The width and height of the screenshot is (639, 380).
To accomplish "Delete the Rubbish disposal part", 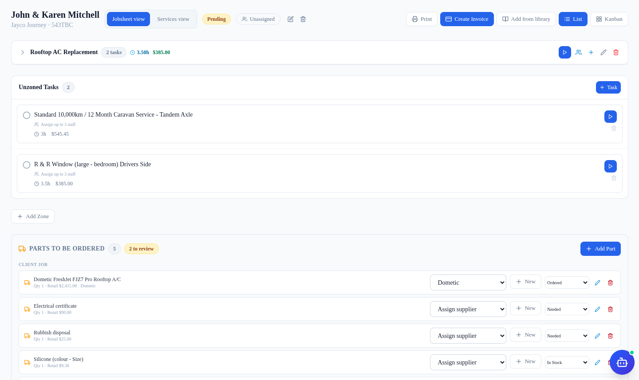I will pyautogui.click(x=611, y=336).
